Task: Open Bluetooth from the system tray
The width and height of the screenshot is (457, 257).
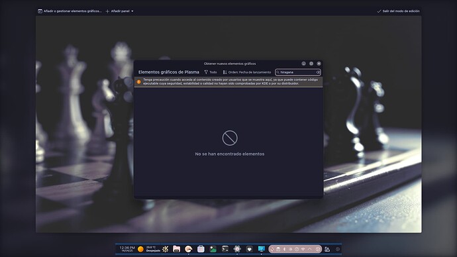Action: coord(284,249)
